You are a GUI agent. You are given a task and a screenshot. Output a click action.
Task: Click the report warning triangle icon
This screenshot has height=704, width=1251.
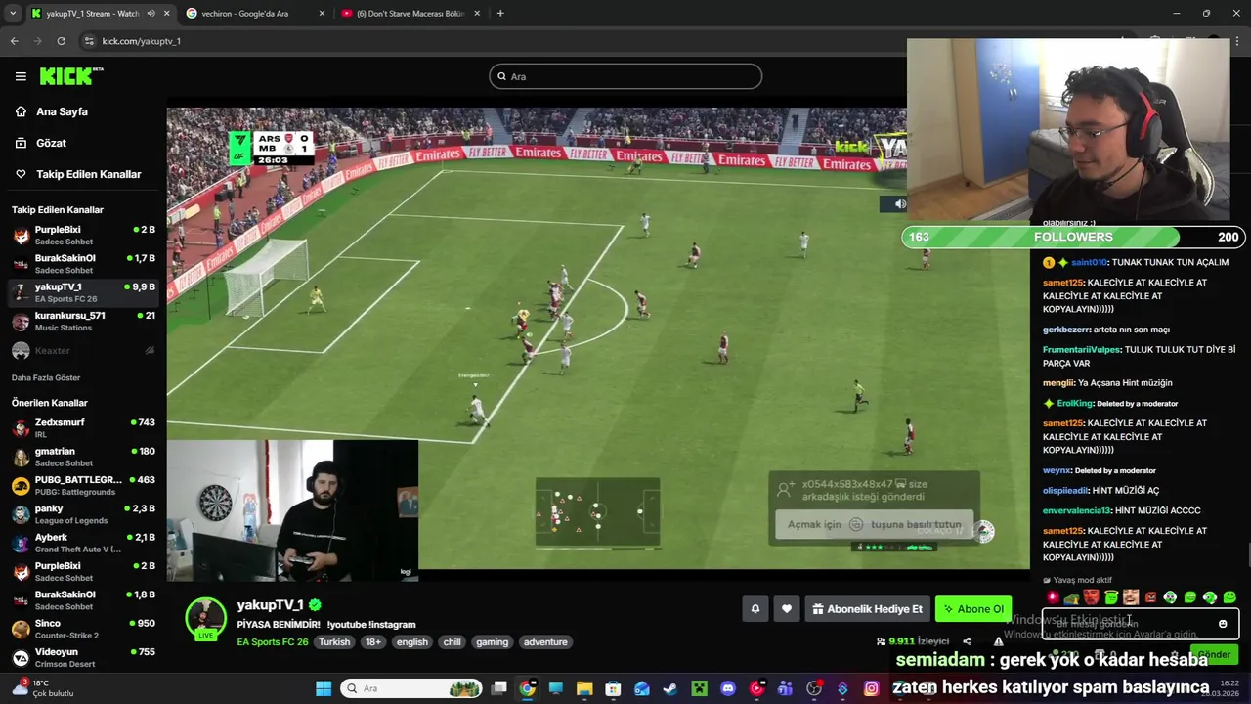point(998,641)
